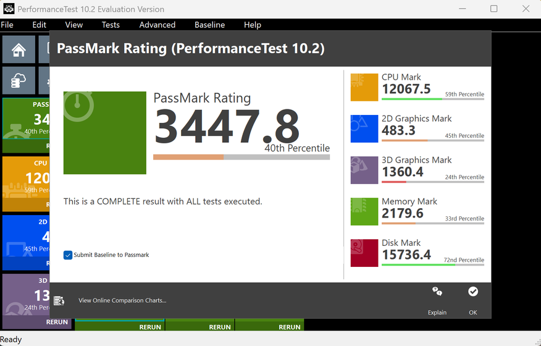Select the blue 2D Graphics Mark icon
Screen dimensions: 541x346
click(364, 129)
